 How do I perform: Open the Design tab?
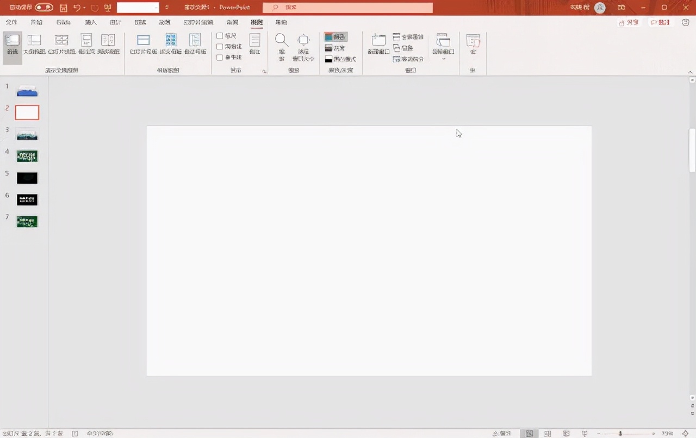coord(115,22)
